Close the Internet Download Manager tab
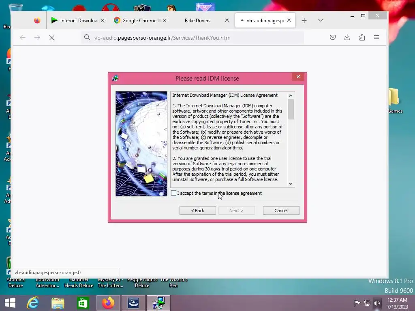Screen dimensions: 415x311 103,20
